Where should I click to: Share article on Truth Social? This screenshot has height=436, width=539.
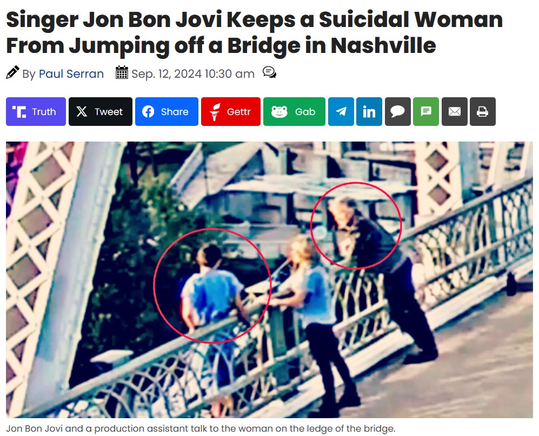pos(36,112)
